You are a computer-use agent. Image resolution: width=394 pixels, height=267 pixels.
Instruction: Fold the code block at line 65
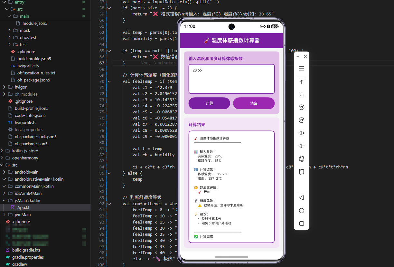[109, 51]
